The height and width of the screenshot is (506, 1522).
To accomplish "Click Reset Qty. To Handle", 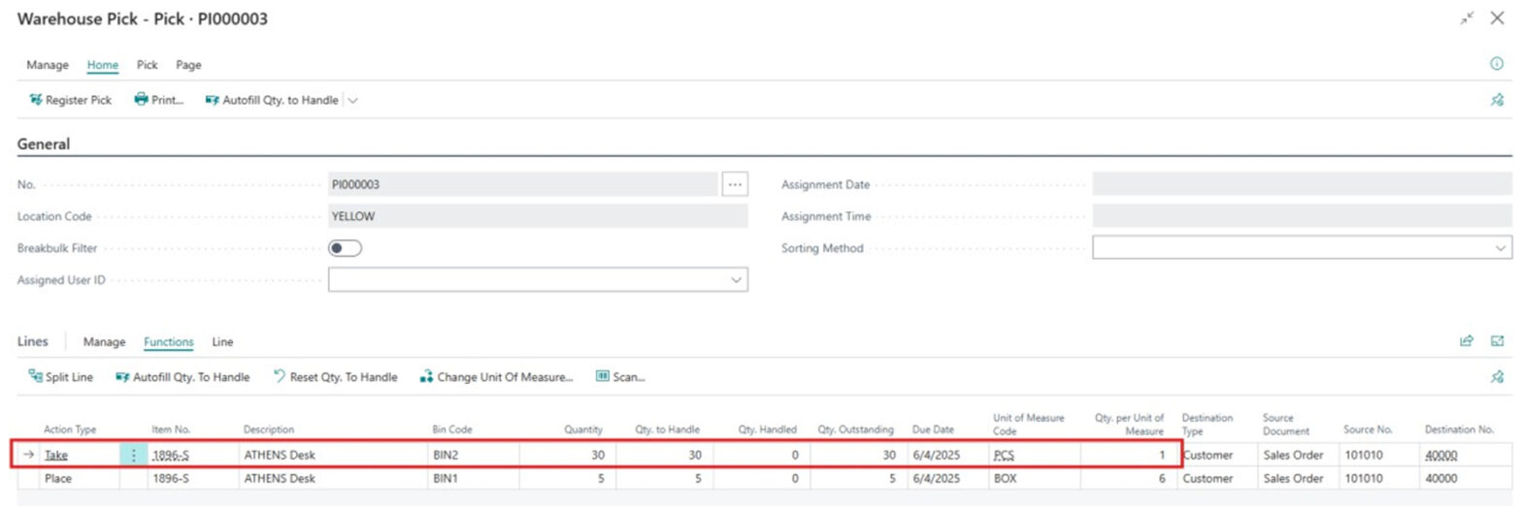I will tap(335, 377).
